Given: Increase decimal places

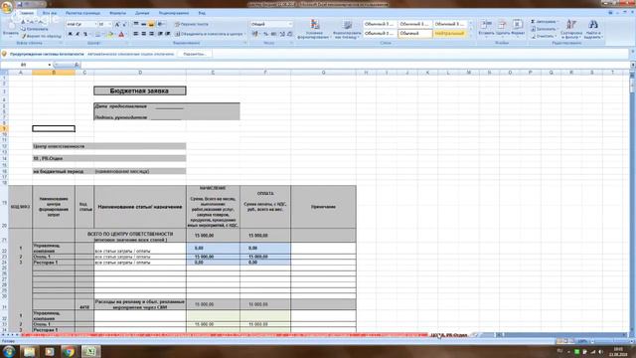Looking at the screenshot, I should (282, 34).
